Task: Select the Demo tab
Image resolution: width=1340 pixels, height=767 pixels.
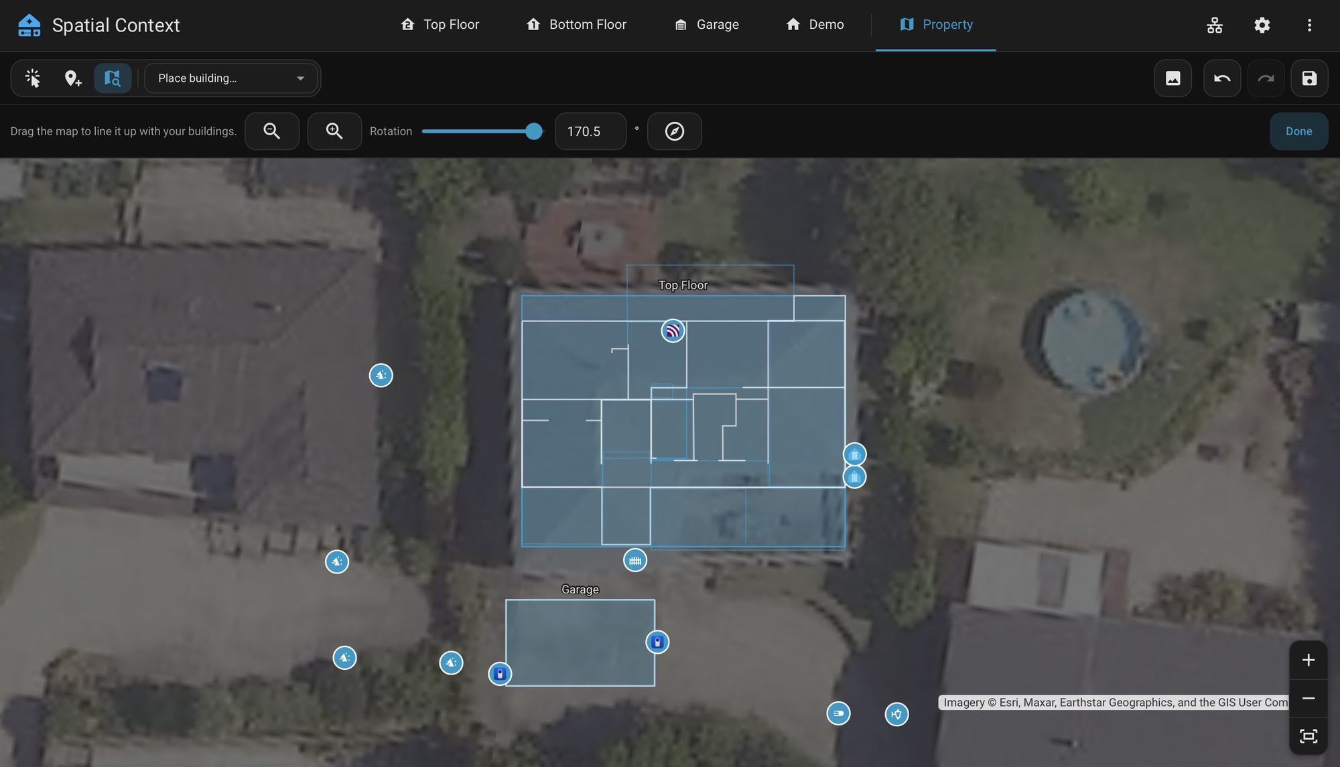Action: (815, 25)
